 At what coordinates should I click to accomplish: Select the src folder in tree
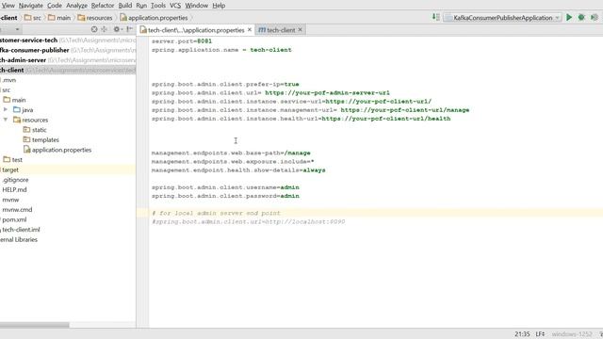[x=7, y=90]
